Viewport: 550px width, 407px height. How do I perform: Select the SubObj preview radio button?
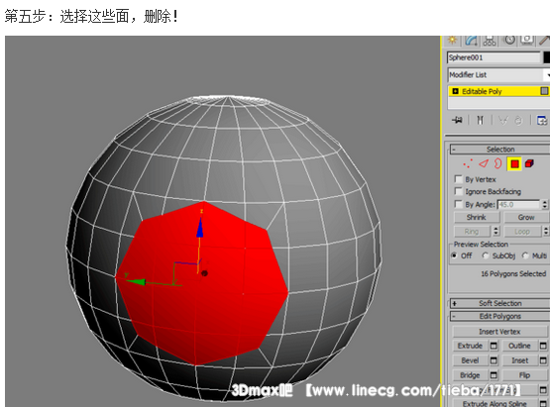pyautogui.click(x=486, y=255)
